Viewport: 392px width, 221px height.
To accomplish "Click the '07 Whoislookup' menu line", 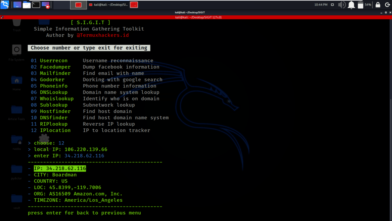I will (95, 99).
